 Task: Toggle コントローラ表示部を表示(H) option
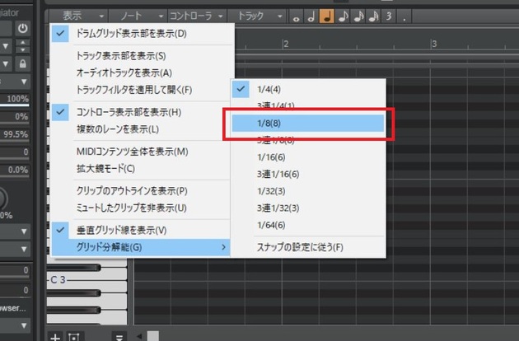click(128, 112)
